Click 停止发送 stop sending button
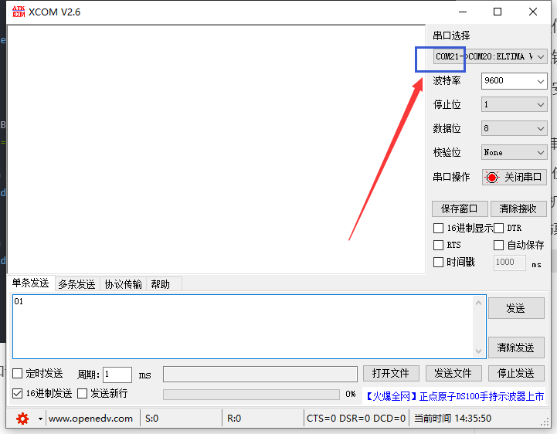The image size is (557, 434). point(516,373)
